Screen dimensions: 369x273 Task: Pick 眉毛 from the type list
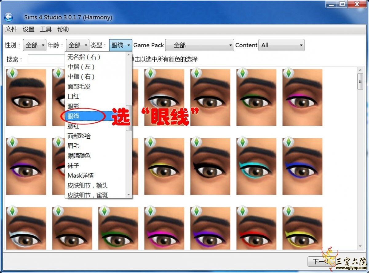(96, 146)
